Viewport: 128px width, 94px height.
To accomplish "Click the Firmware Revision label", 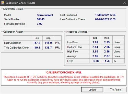I will 15,24.
